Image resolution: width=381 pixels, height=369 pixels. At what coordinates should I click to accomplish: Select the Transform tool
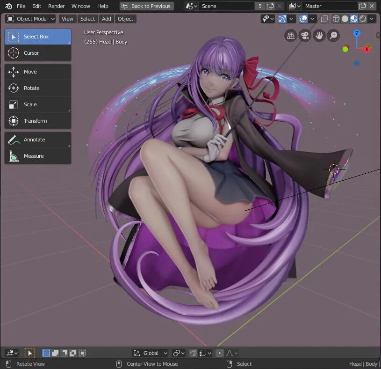click(38, 121)
